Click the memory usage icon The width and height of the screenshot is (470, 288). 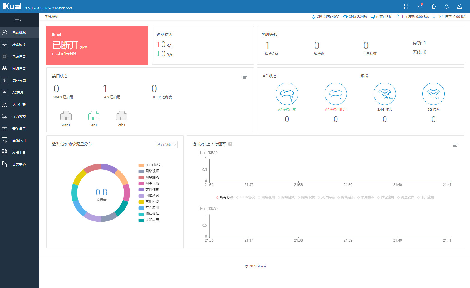[x=373, y=17]
